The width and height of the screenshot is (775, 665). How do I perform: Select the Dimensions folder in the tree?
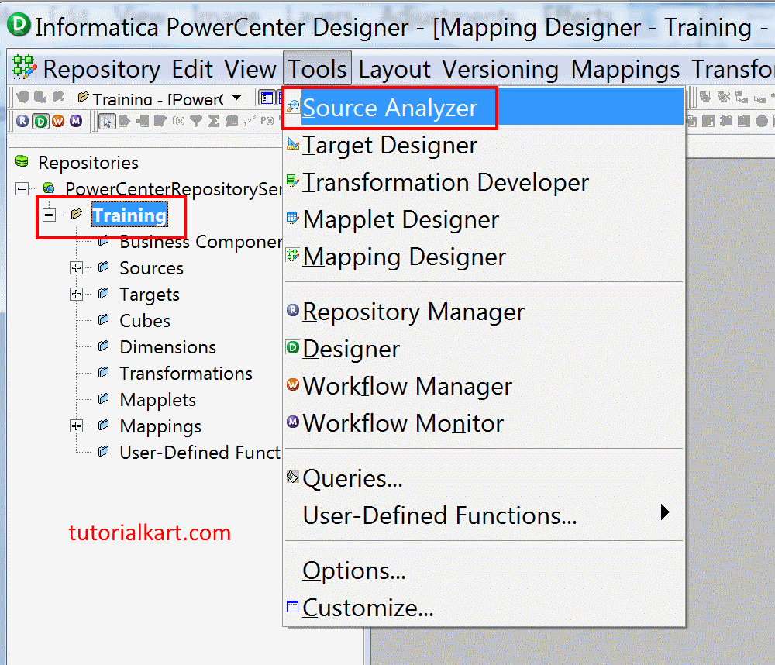[167, 346]
